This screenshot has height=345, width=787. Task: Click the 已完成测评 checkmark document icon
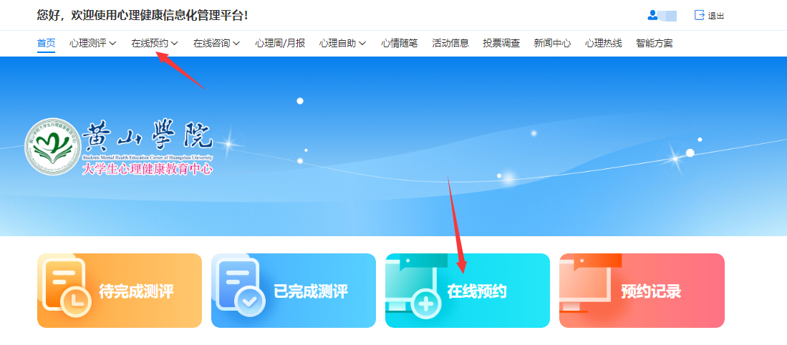240,289
